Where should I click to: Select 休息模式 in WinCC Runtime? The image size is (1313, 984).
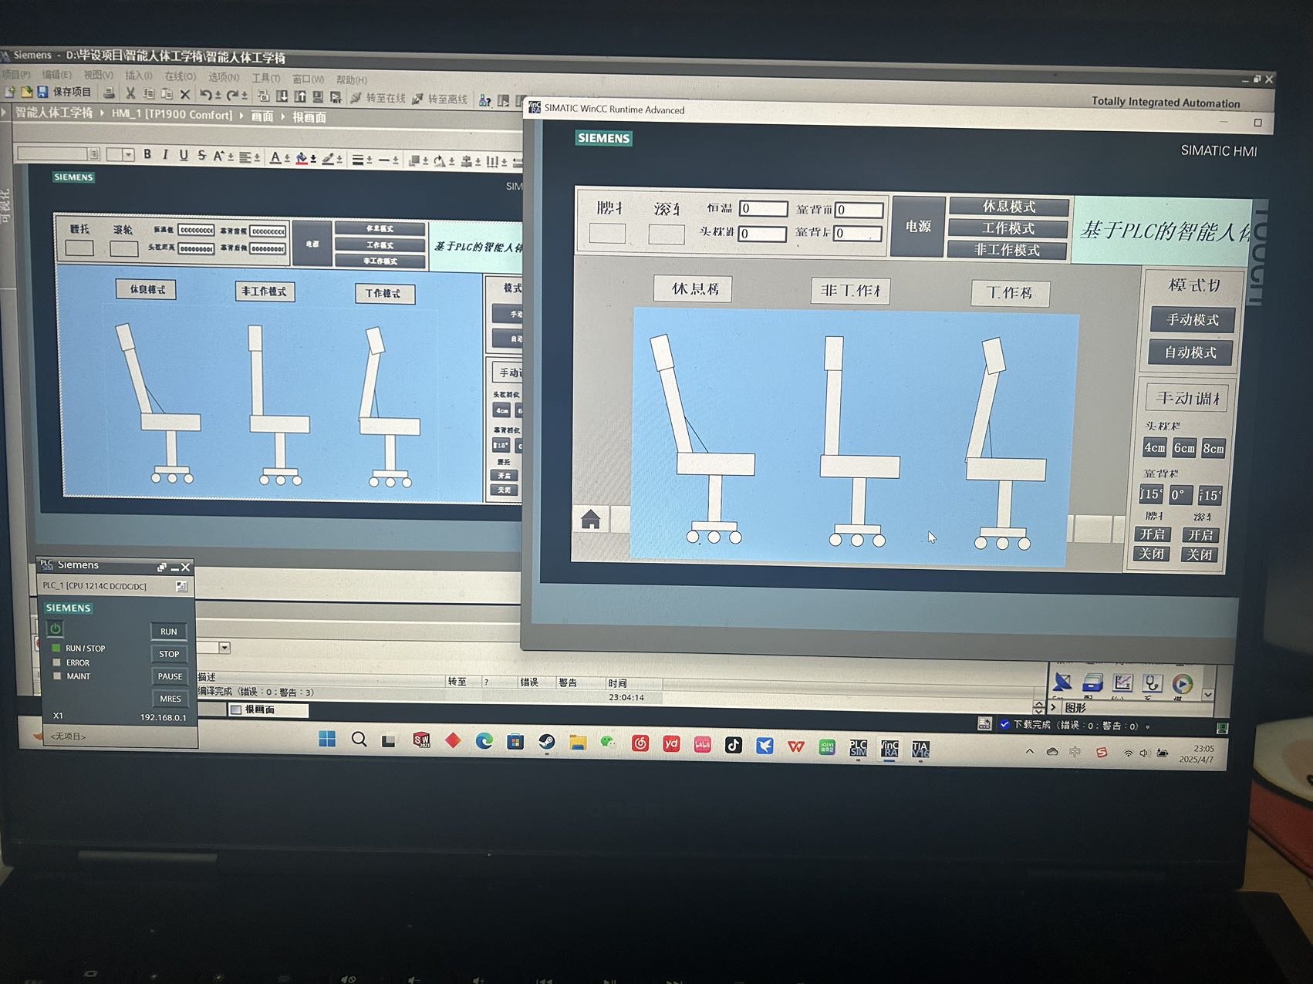pyautogui.click(x=1009, y=207)
